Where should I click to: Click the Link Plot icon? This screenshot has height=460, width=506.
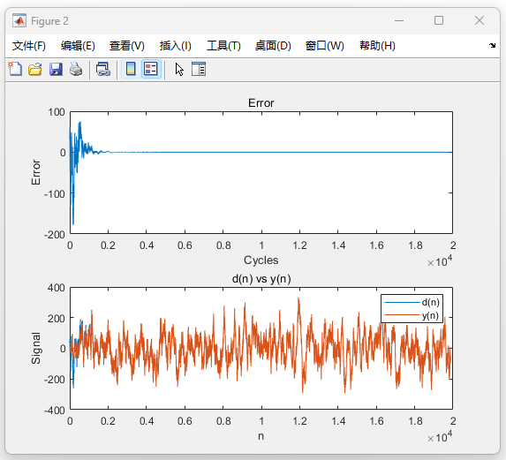click(x=103, y=69)
